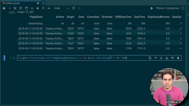Insert a cell below the active cell

point(172,58)
